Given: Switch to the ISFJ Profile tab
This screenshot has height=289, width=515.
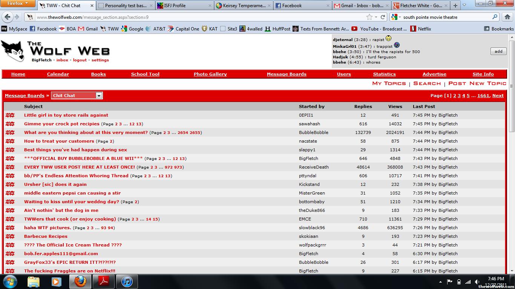Looking at the screenshot, I should tap(184, 6).
